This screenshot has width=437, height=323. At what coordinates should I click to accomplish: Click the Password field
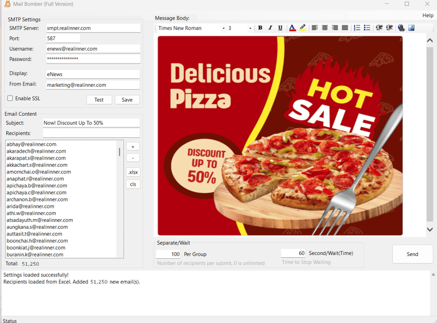click(x=93, y=59)
